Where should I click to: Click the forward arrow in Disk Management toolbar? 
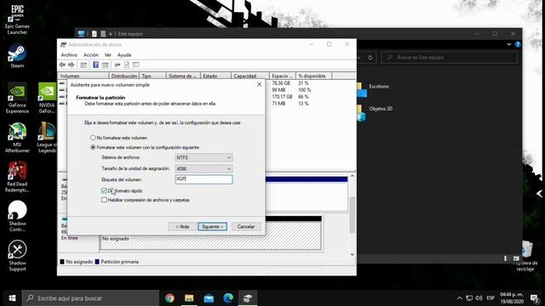pyautogui.click(x=72, y=65)
